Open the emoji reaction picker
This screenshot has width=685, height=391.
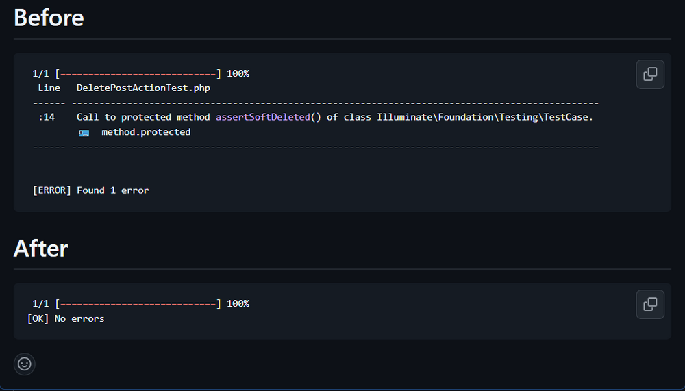click(25, 364)
